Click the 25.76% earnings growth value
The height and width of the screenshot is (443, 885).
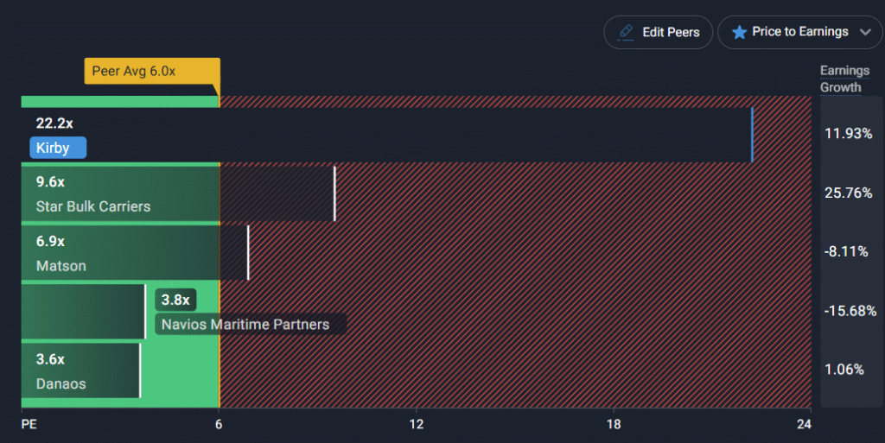849,193
